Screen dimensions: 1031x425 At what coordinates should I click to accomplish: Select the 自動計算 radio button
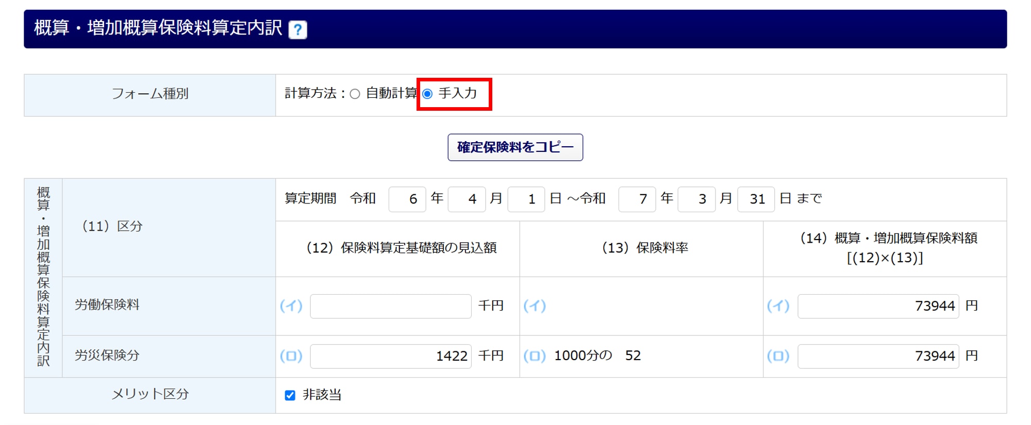[x=355, y=94]
